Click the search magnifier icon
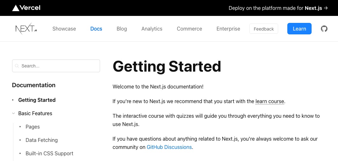This screenshot has width=338, height=161. (17, 66)
